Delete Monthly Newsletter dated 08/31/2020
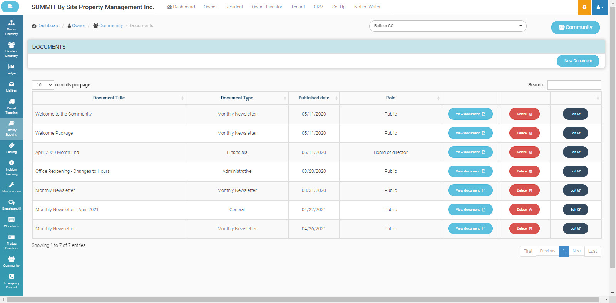The height and width of the screenshot is (303, 616). (524, 190)
